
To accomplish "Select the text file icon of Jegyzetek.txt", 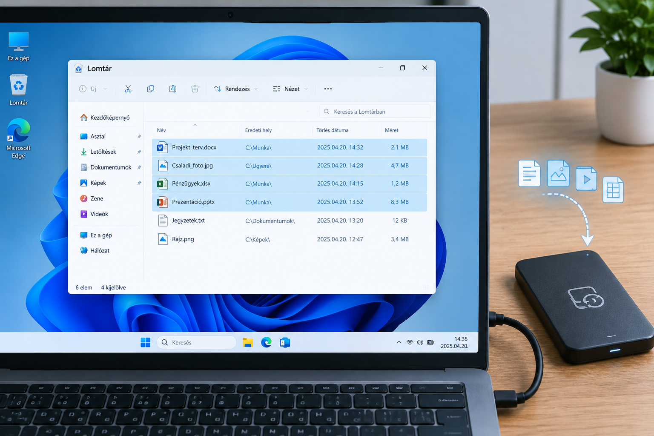I will (163, 220).
